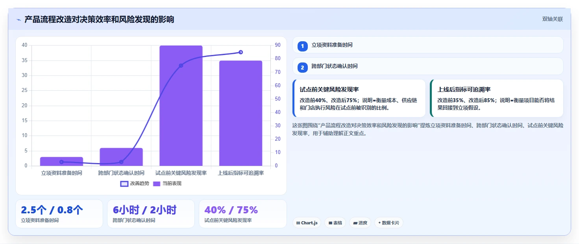This screenshot has height=244, width=579.
Task: Select the purple bar for 跨部门状态确认时间
Action: coord(121,157)
